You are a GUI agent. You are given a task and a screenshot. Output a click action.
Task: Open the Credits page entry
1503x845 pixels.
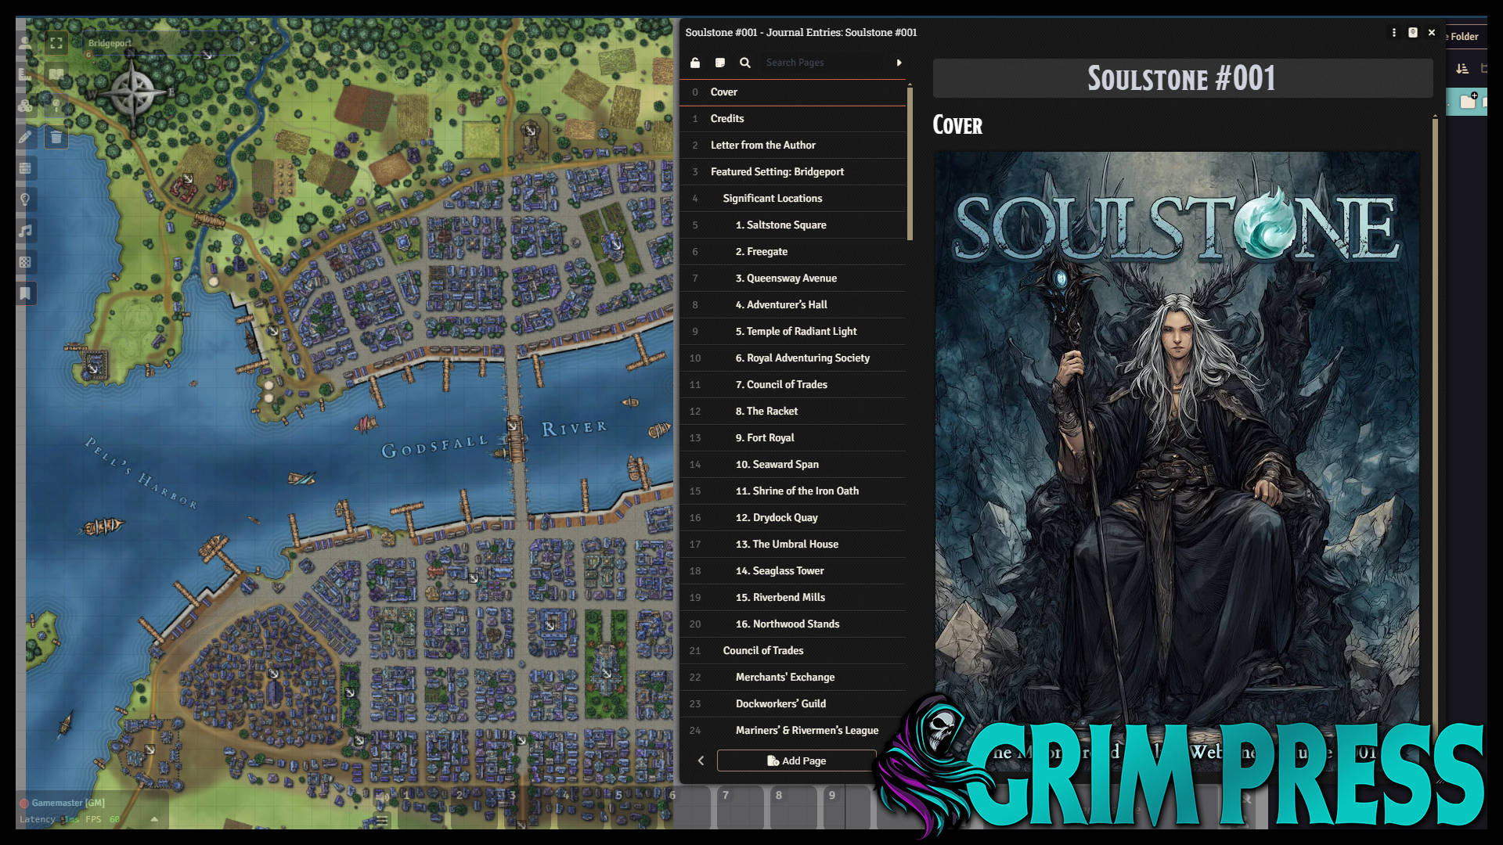tap(727, 118)
